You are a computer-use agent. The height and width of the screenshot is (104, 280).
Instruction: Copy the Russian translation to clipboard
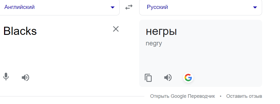point(148,78)
